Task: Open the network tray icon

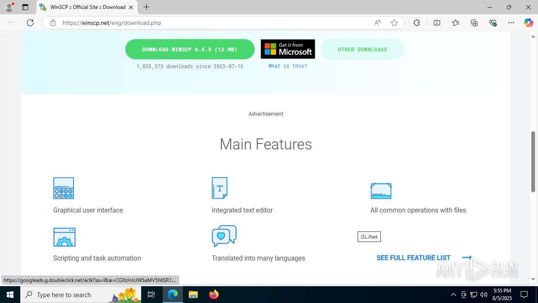Action: pyautogui.click(x=473, y=295)
